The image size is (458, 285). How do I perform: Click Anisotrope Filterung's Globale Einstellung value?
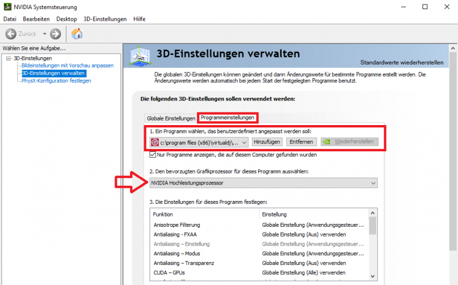(313, 225)
